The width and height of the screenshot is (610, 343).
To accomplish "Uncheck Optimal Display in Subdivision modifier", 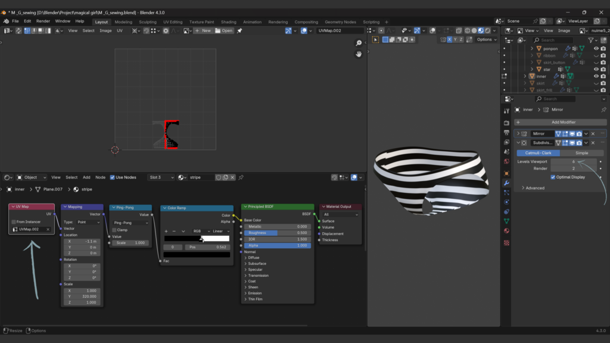I will click(x=553, y=177).
